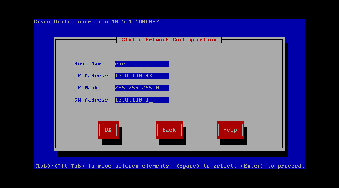339x188 pixels.
Task: Click 'Static Network Configuration' dialog title
Action: (x=169, y=40)
